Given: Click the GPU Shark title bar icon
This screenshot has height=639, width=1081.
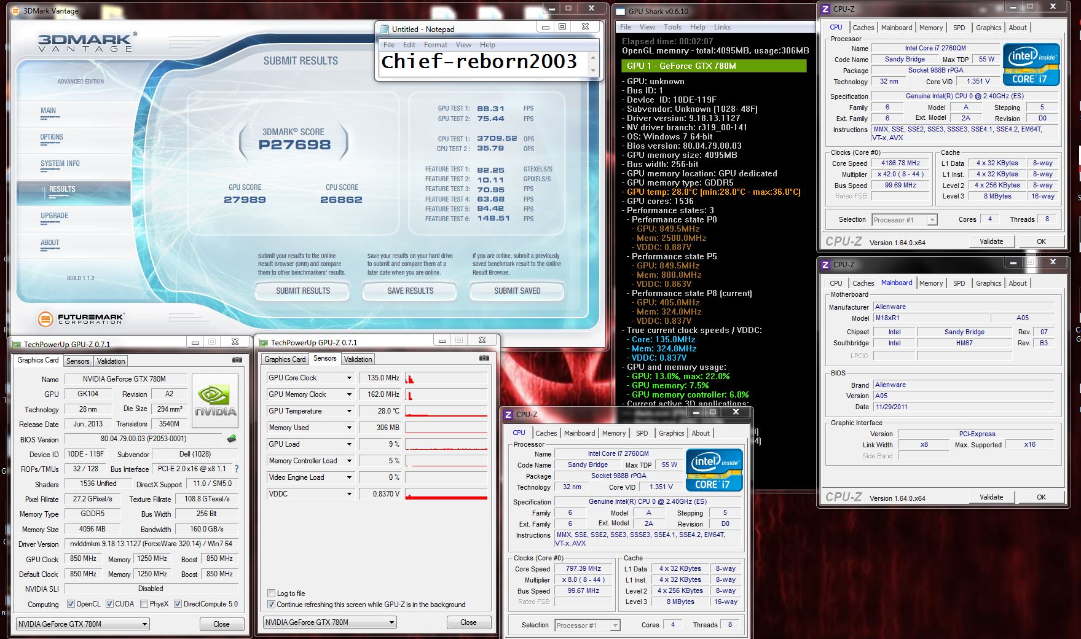Looking at the screenshot, I should [x=622, y=11].
